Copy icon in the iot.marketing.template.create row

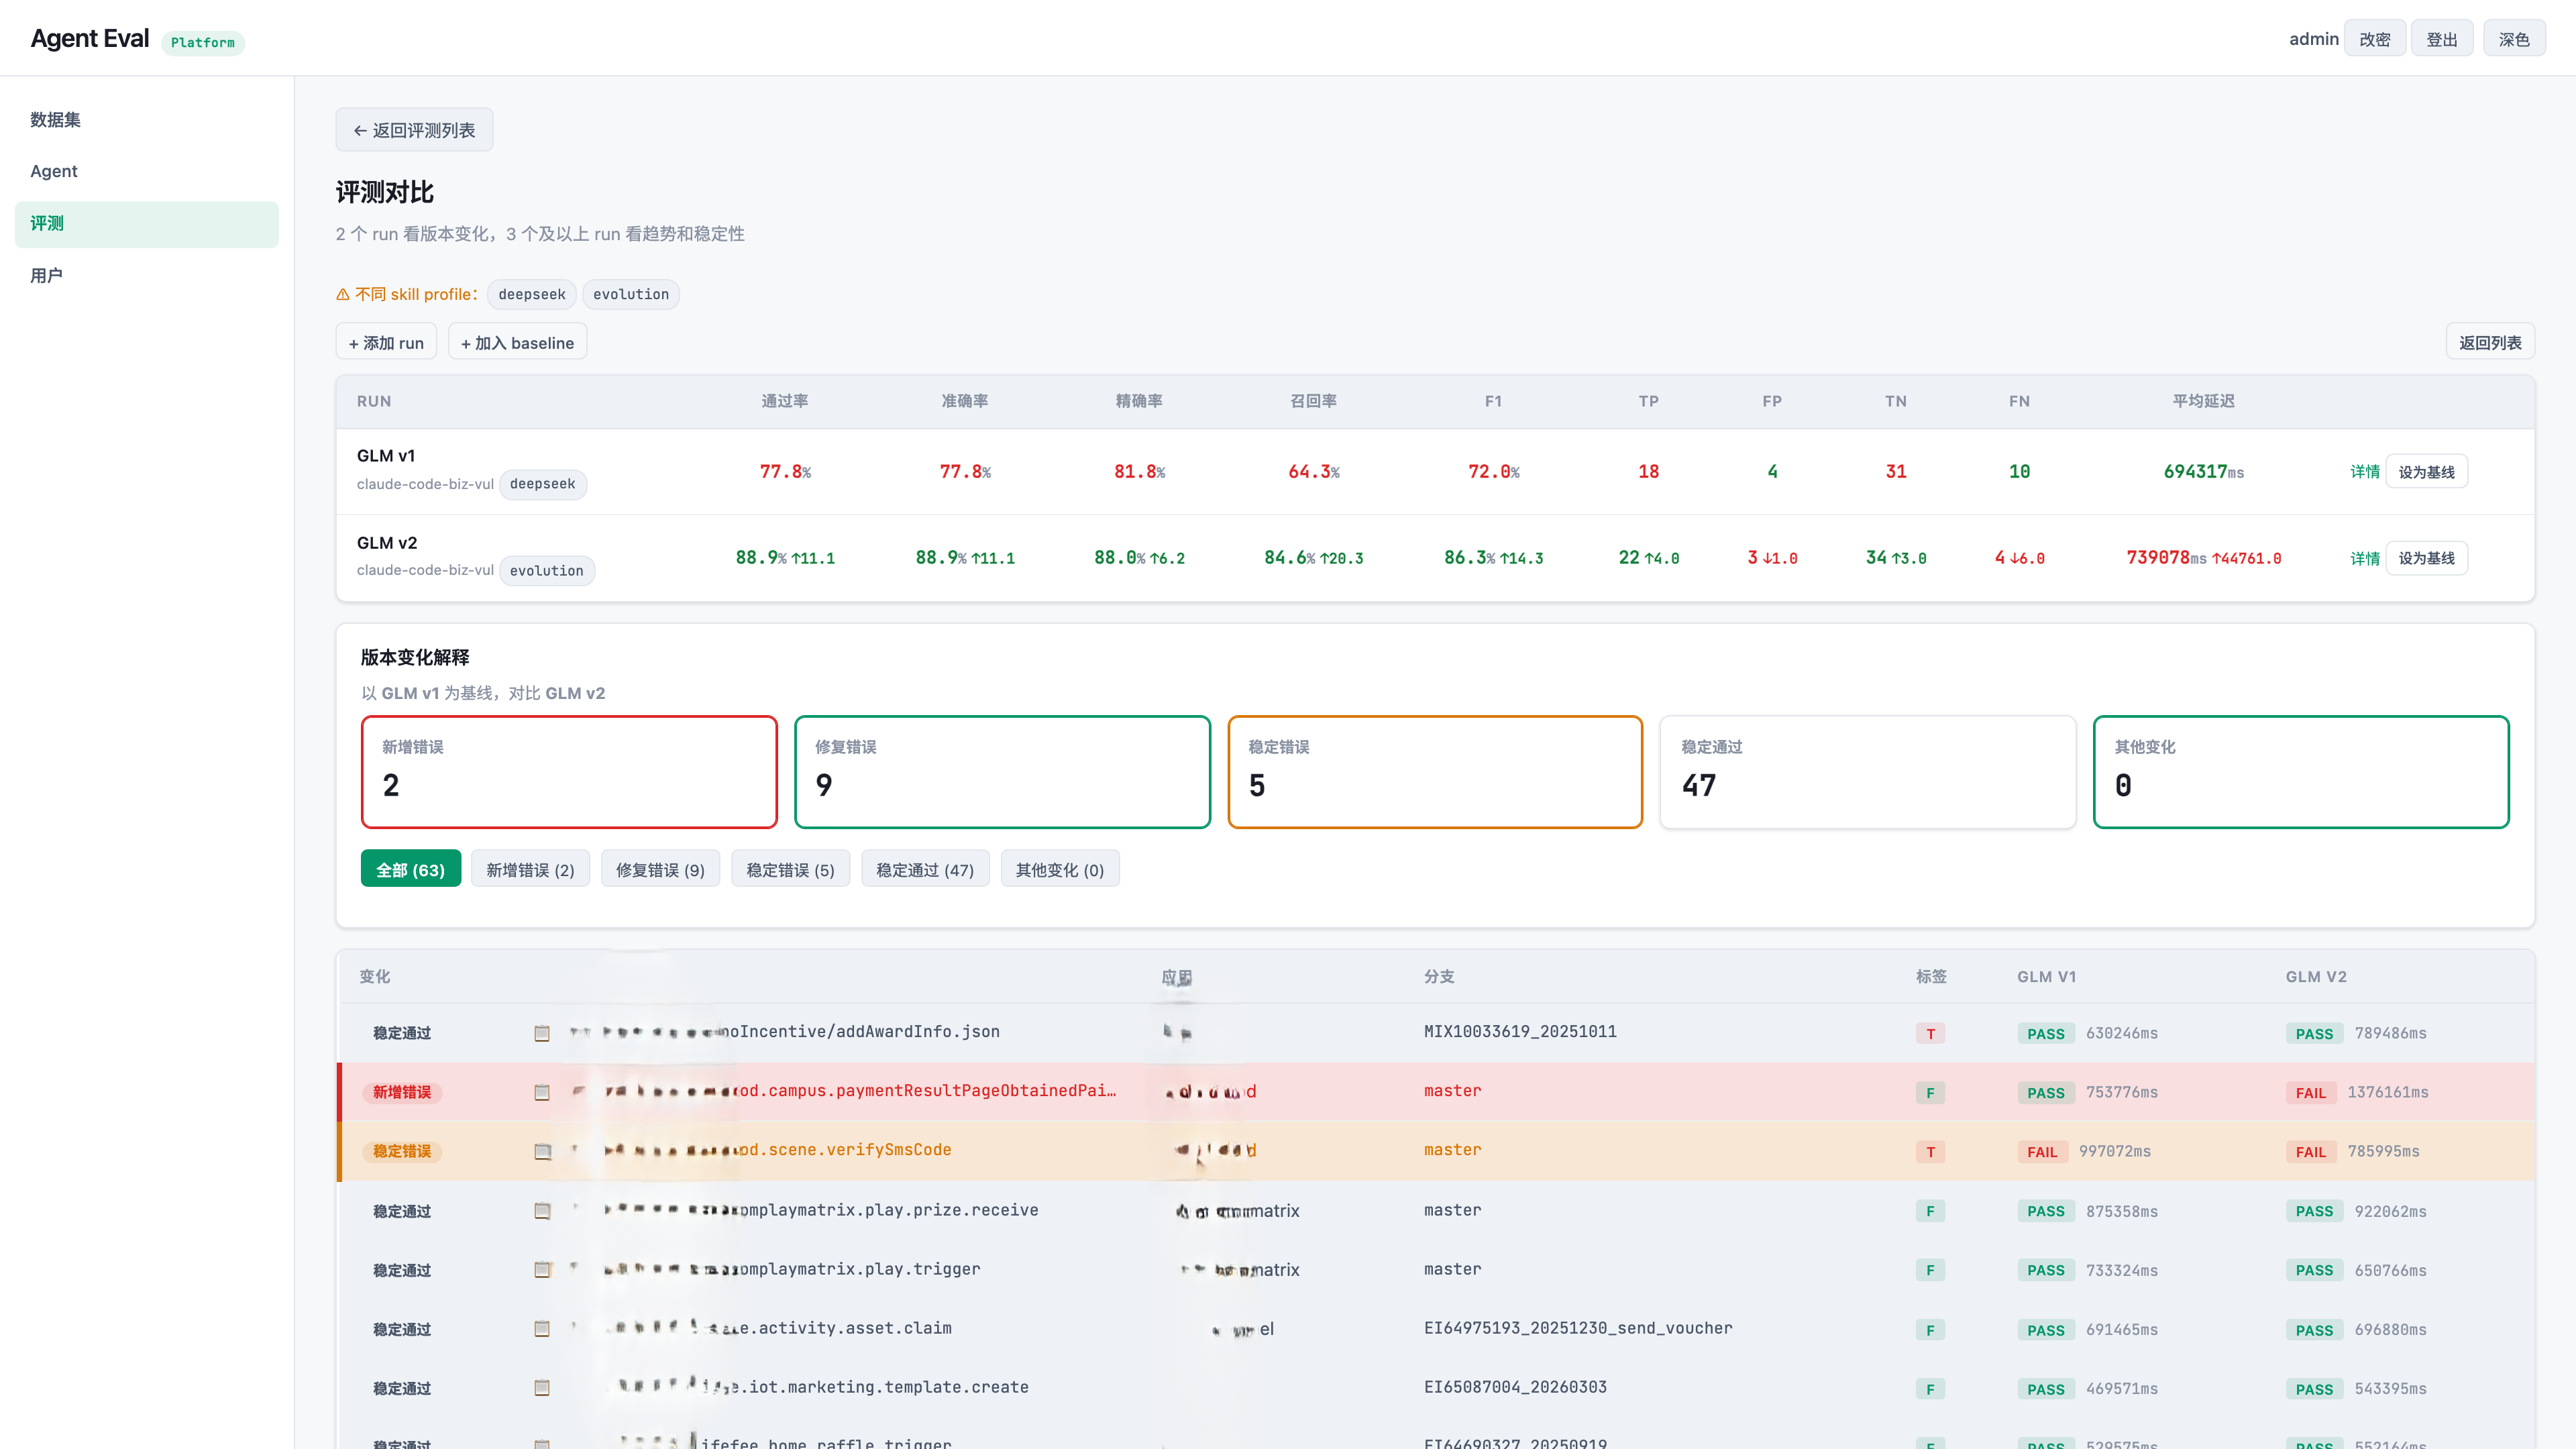click(x=542, y=1388)
